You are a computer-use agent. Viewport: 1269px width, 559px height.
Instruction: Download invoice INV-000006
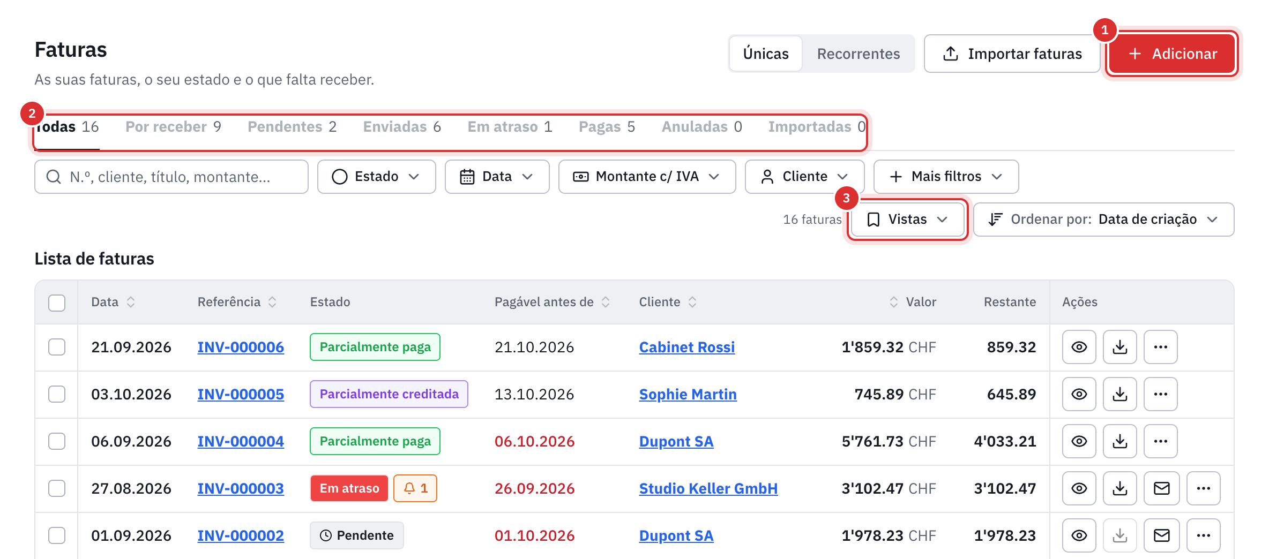click(x=1120, y=347)
